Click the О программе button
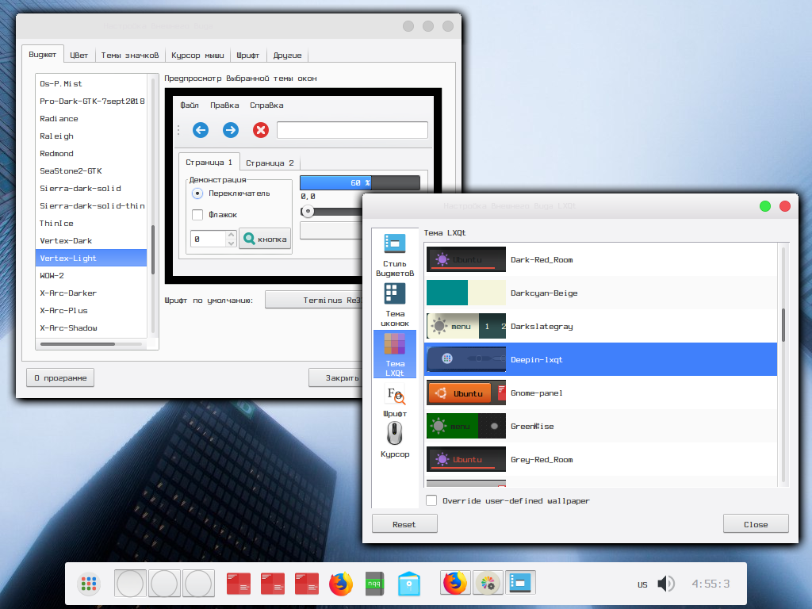The width and height of the screenshot is (812, 609). click(60, 377)
